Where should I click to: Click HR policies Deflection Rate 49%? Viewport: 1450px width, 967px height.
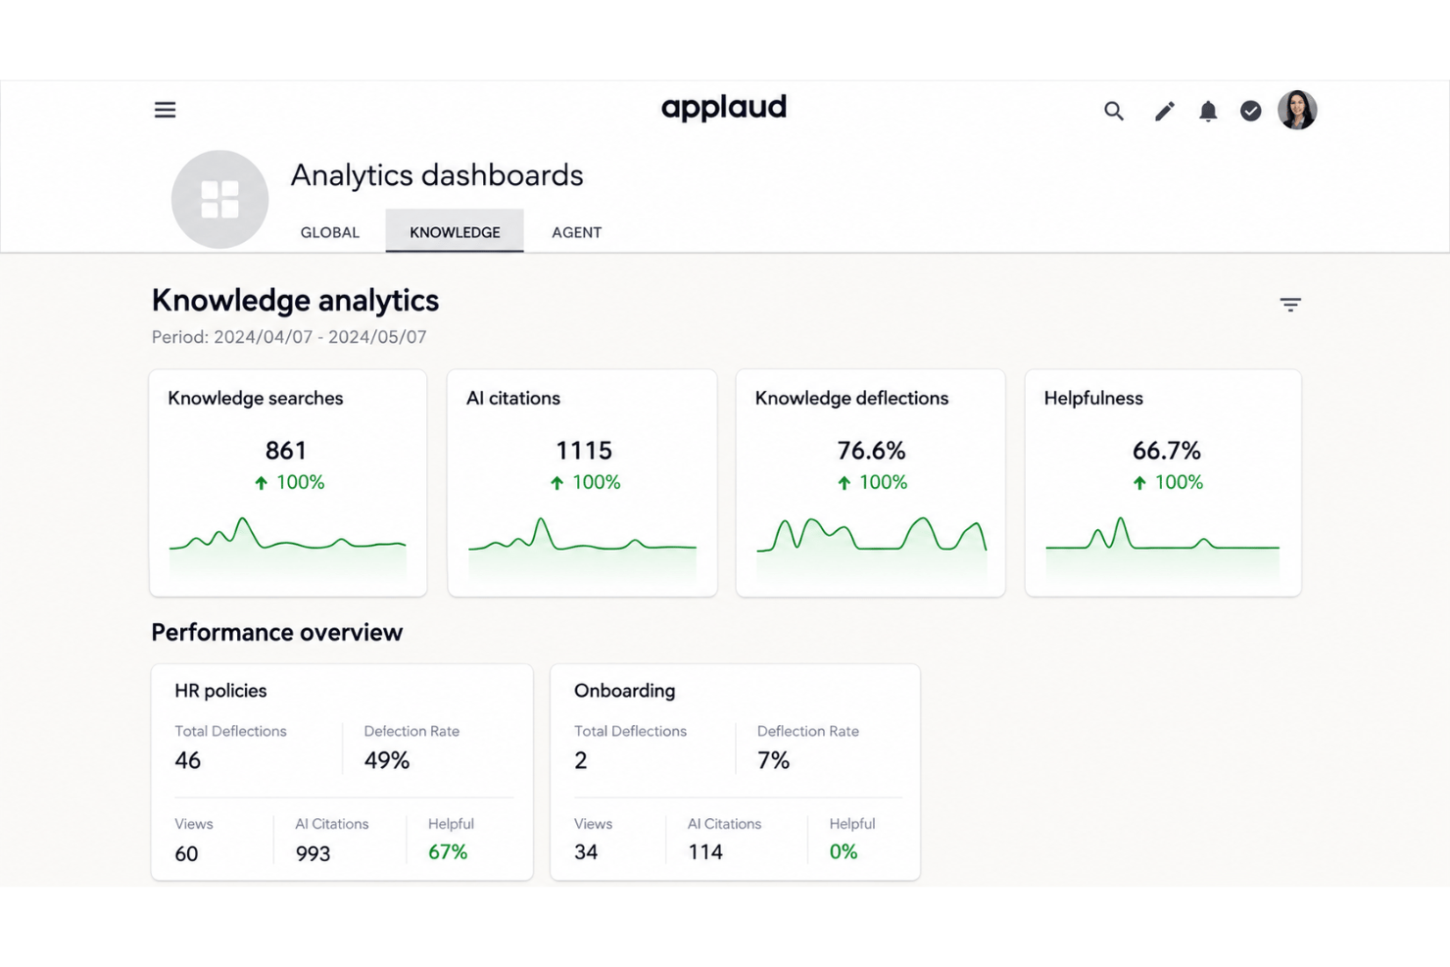click(387, 760)
